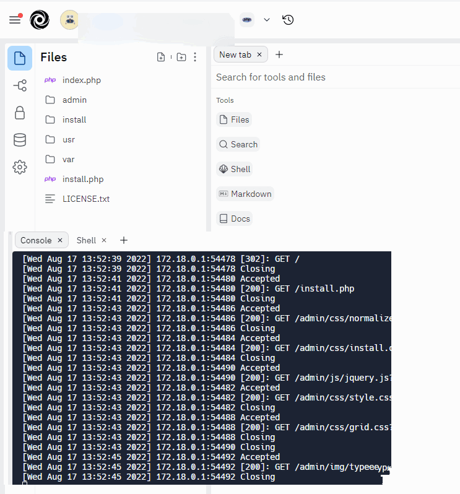This screenshot has width=460, height=494.
Task: Click the Files panel heading
Action: pyautogui.click(x=54, y=58)
